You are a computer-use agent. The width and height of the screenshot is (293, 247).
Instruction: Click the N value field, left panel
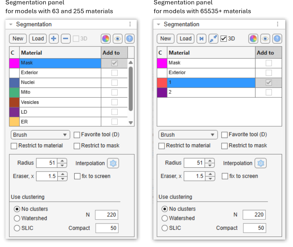click(107, 215)
